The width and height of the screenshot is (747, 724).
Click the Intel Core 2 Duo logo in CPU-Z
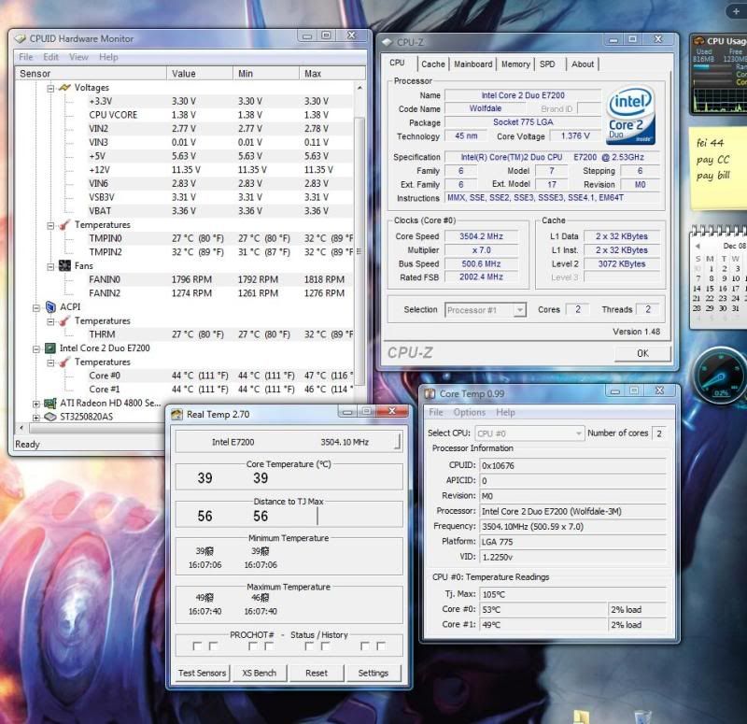(x=630, y=116)
